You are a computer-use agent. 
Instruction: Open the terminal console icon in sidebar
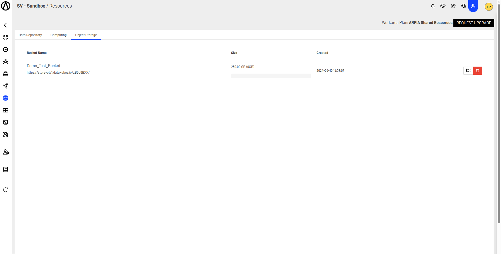pos(5,122)
